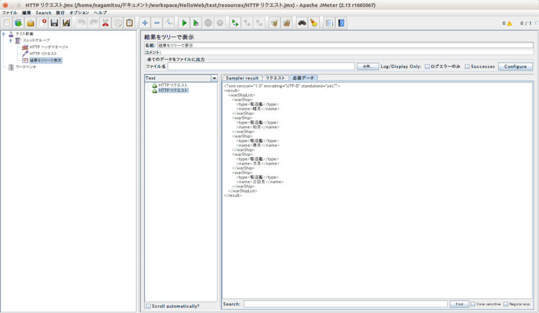The image size is (539, 313).
Task: Open the ヘルプ menu
Action: pyautogui.click(x=101, y=13)
